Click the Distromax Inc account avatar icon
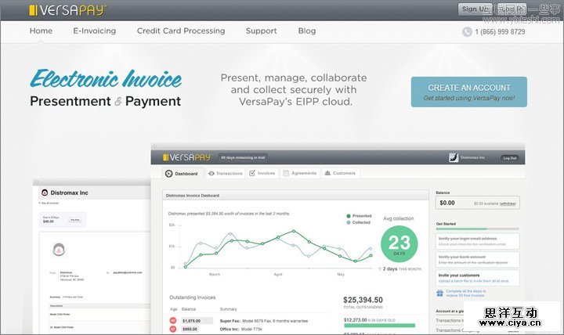Viewport: 564px width, 335px height. tap(454, 157)
